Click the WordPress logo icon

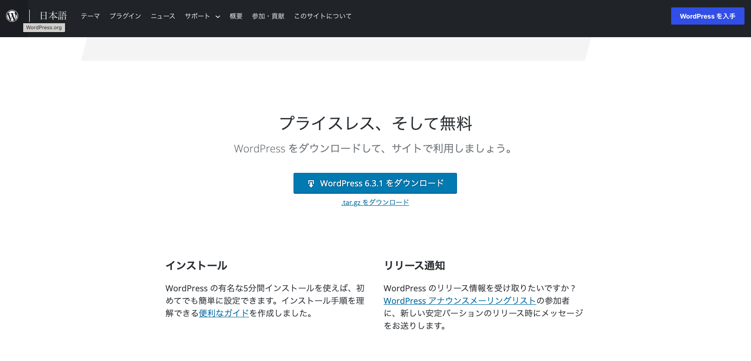tap(12, 16)
